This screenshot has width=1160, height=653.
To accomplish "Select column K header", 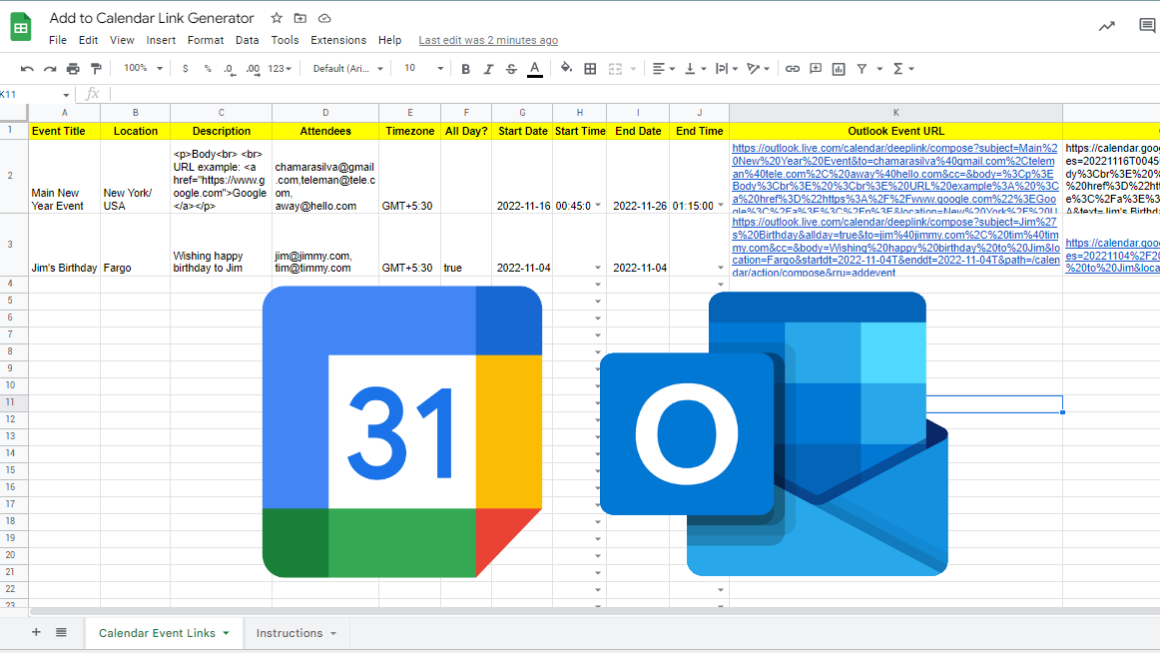I will pyautogui.click(x=895, y=113).
